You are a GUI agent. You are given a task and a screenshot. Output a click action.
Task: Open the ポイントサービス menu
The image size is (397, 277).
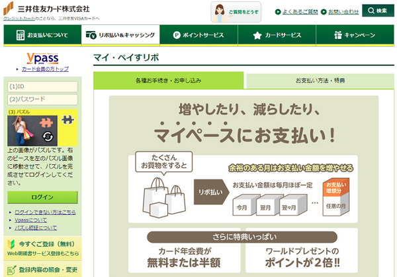(198, 35)
